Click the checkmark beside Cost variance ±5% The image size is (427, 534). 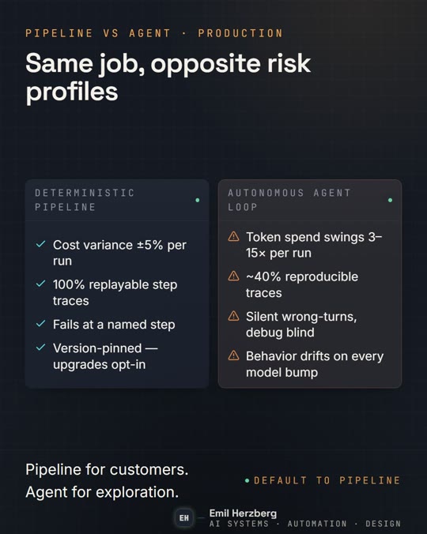click(x=40, y=244)
